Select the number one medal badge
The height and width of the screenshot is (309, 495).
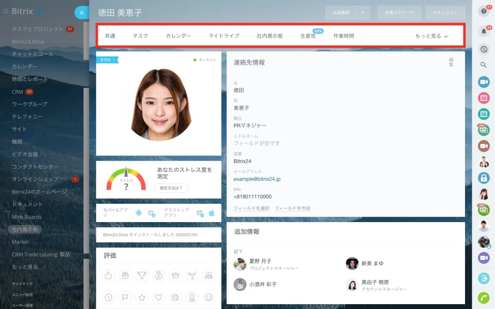coord(108,297)
